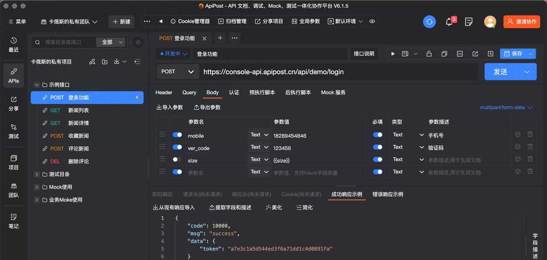
Task: Toggle the environment preview eye icon
Action: pyautogui.click(x=372, y=21)
